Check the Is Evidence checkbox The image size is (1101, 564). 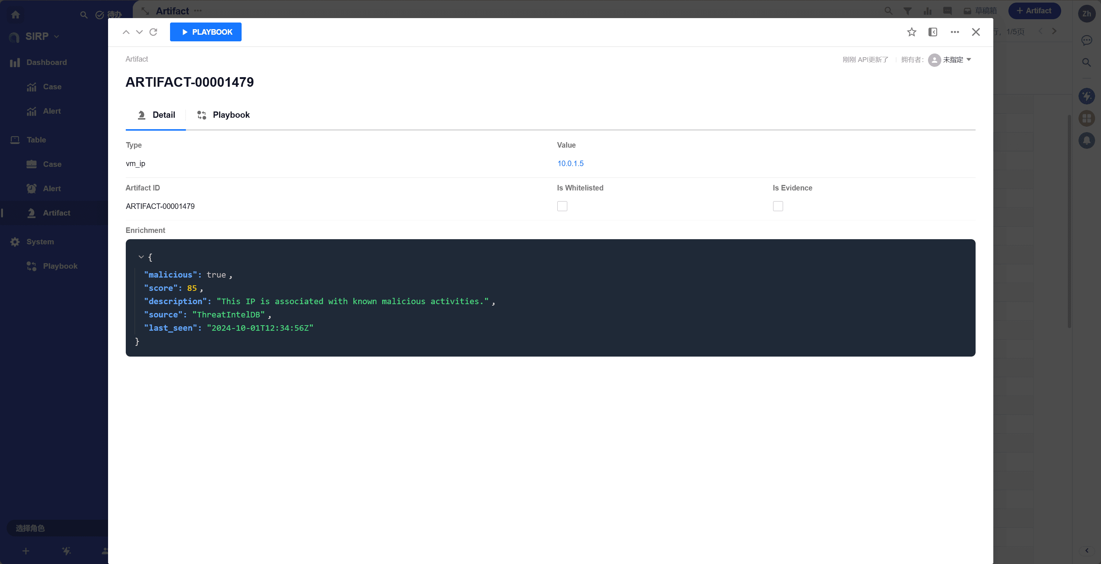coord(778,206)
